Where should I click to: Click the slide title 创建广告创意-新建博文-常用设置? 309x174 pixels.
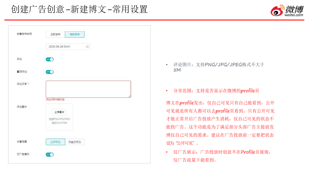79,9
